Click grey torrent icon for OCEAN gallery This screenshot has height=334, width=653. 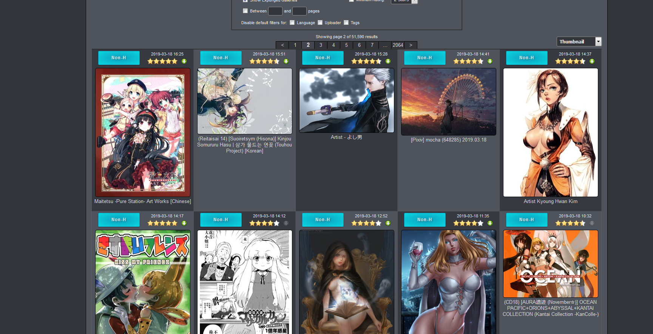592,223
